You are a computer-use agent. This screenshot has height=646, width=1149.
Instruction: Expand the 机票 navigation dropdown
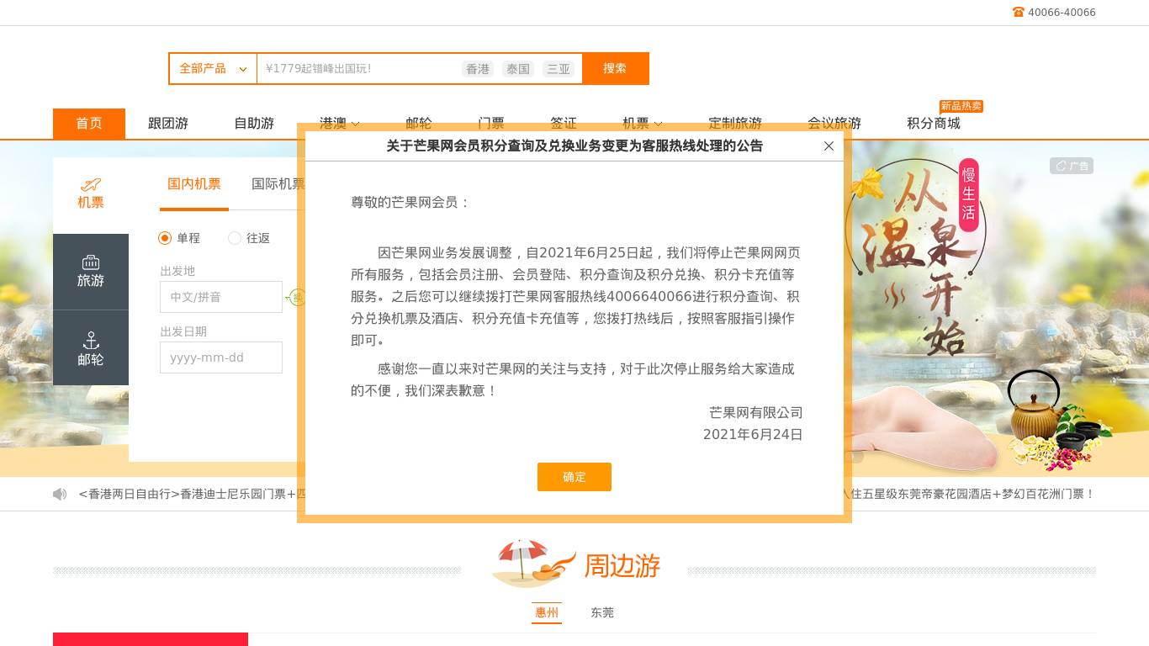[x=642, y=124]
